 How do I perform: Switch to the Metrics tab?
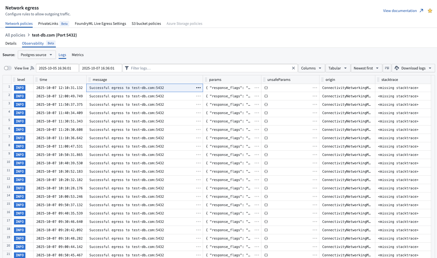78,55
